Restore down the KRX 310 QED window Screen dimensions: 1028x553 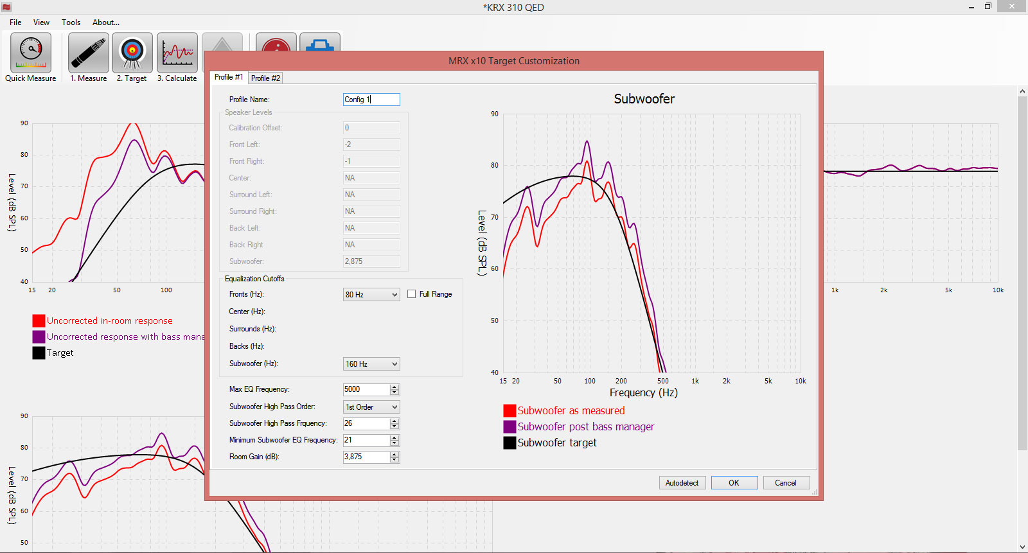988,6
